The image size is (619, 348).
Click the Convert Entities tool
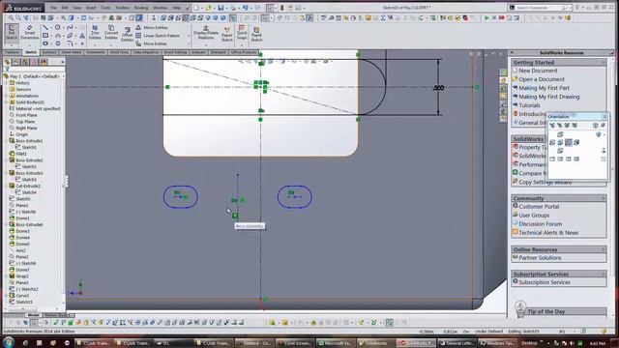(111, 32)
